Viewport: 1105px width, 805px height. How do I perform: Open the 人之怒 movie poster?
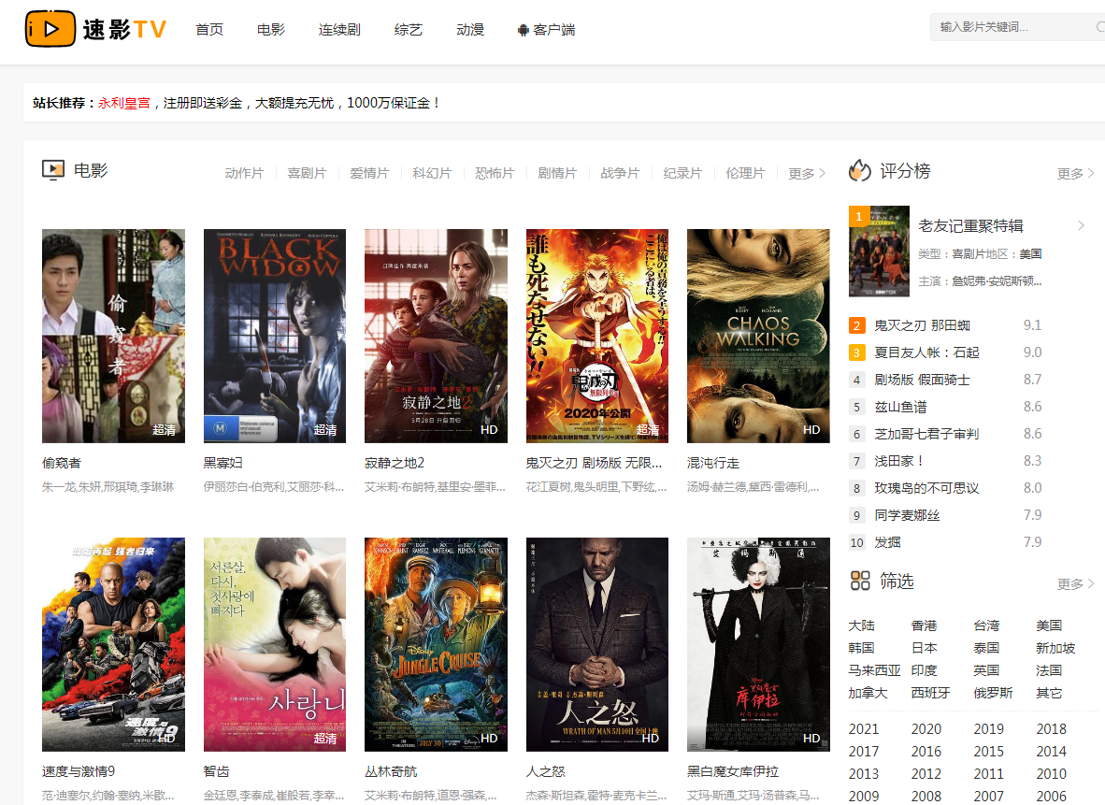coord(597,644)
